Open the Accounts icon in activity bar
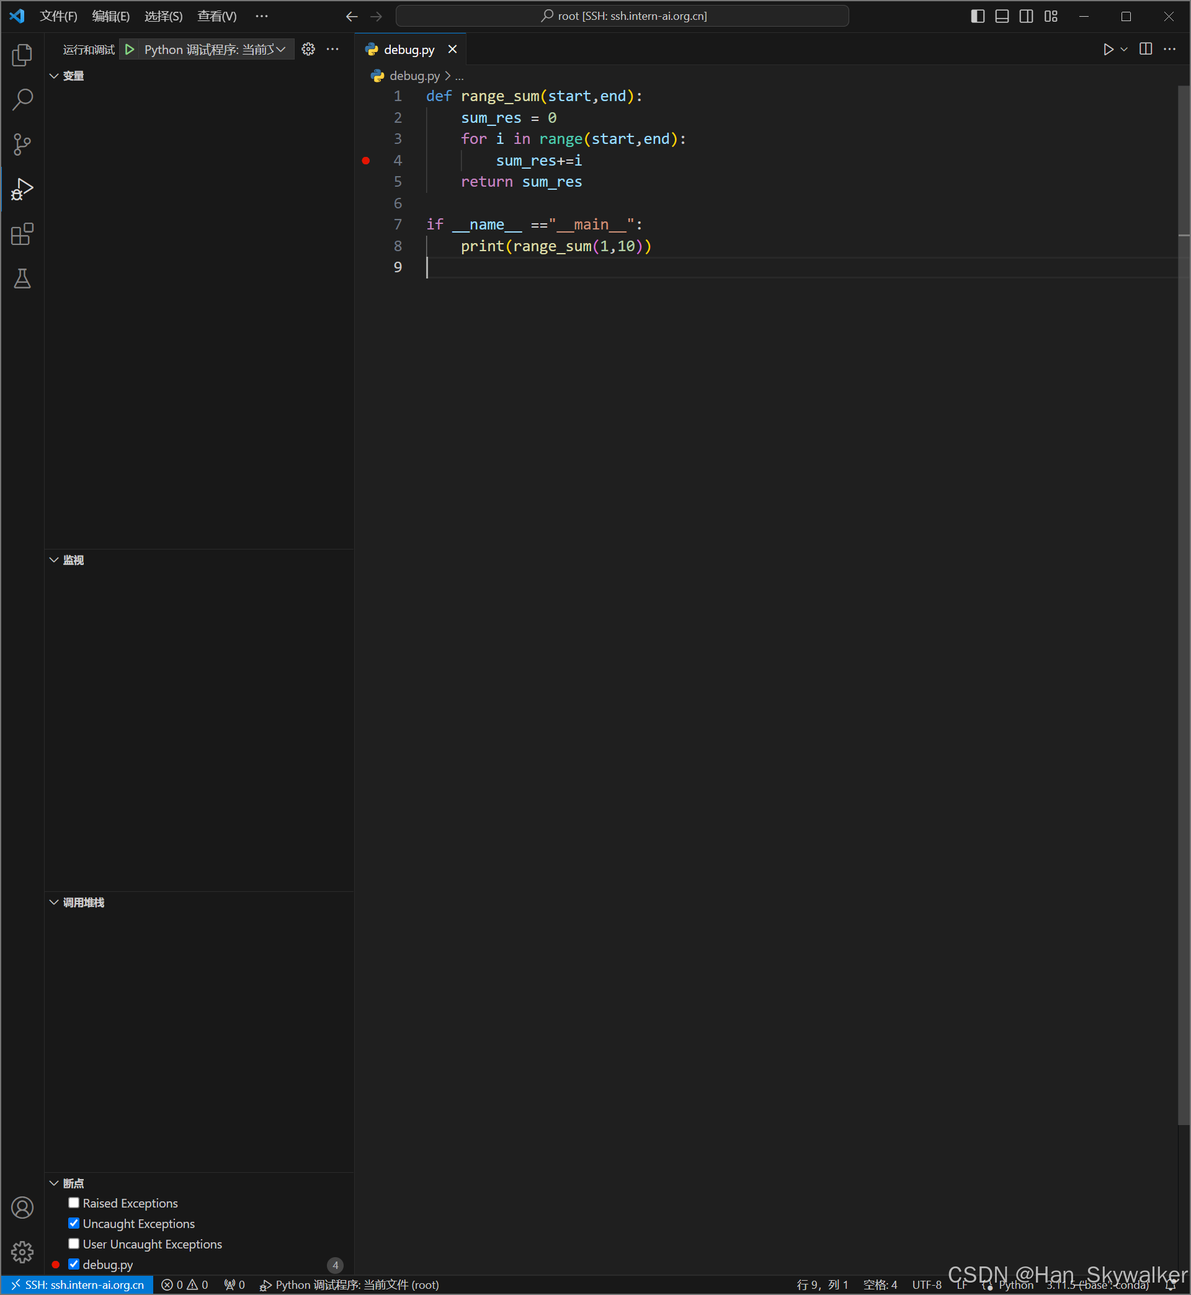 pyautogui.click(x=22, y=1208)
